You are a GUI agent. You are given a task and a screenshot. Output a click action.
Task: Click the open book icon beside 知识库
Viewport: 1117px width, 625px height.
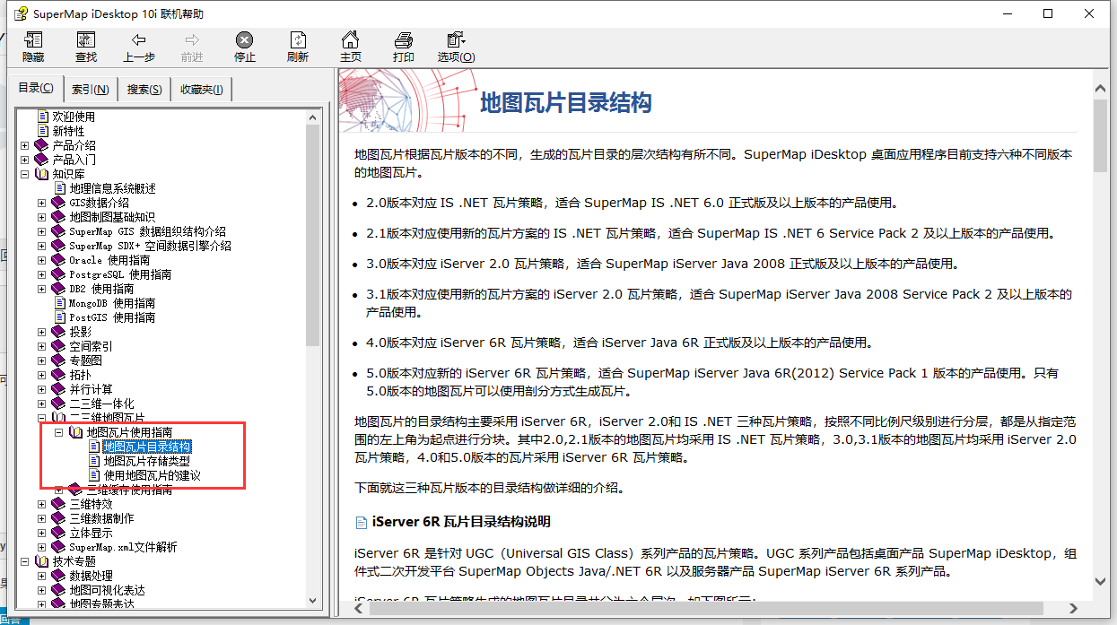tap(42, 174)
